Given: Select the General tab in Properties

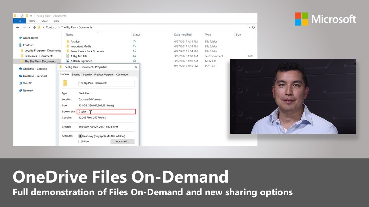Looking at the screenshot, I should pos(65,74).
